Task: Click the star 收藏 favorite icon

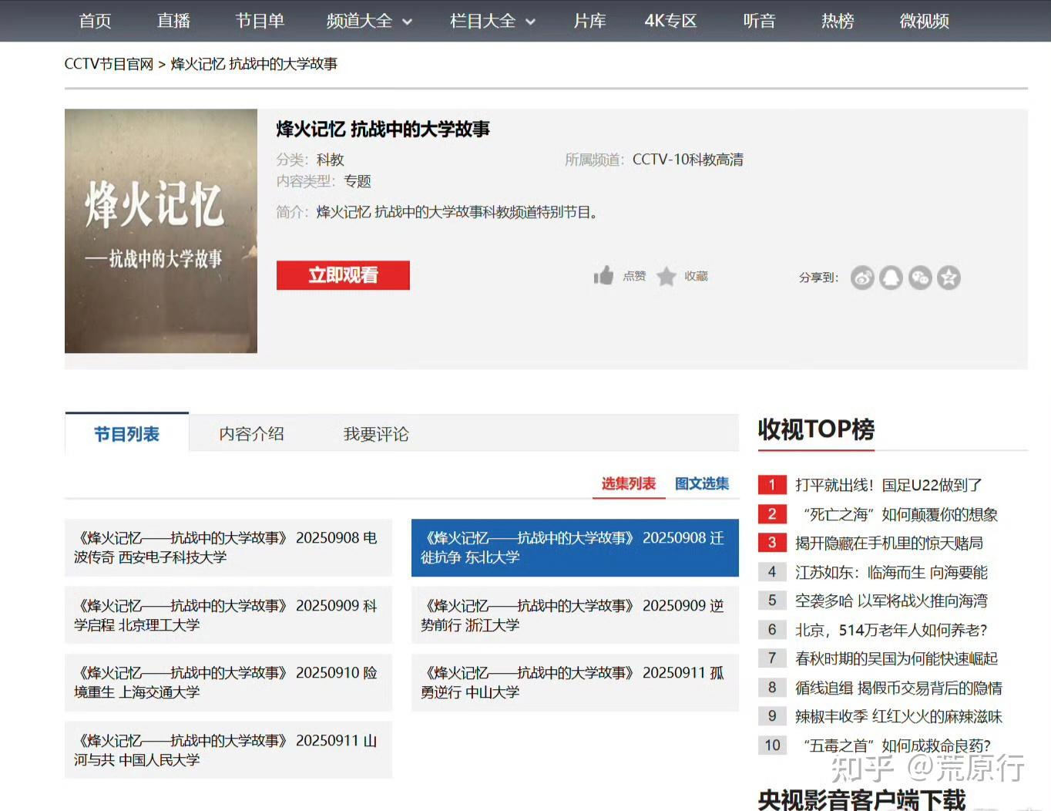Action: [667, 276]
